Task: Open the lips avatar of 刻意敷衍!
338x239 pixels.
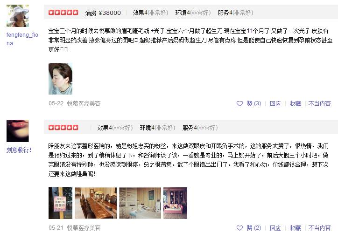Action: [18, 131]
